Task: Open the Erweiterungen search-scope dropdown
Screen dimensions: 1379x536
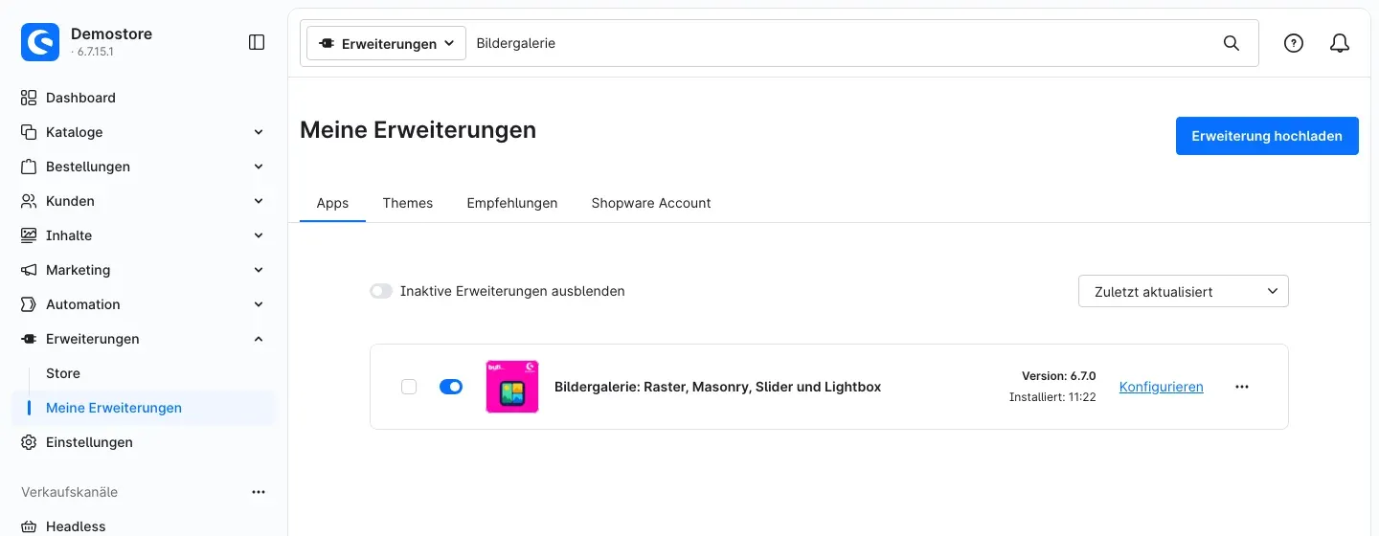Action: (x=386, y=43)
